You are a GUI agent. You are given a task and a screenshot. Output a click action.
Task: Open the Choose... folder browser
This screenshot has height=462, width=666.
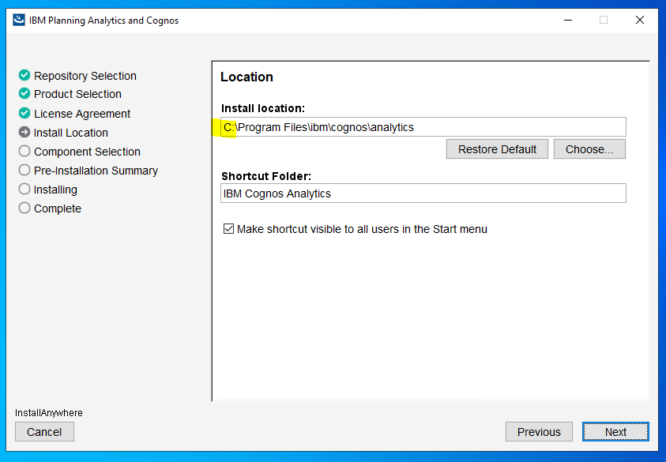click(x=589, y=149)
